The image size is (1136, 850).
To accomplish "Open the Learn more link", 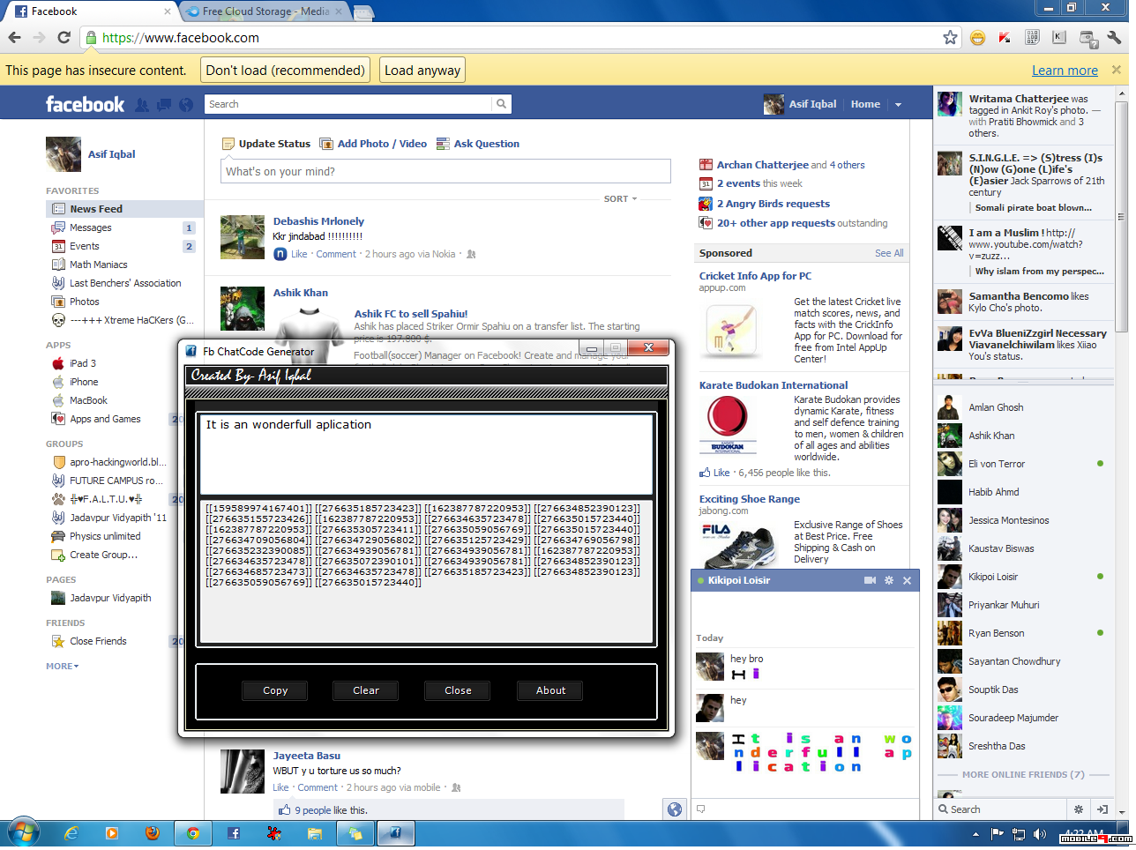I will (1065, 71).
